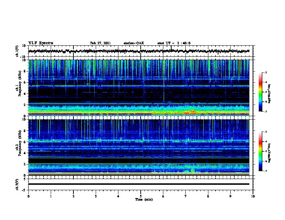285x220 pixels.
Task: Click time axis tick label "9"
Action: click(x=230, y=196)
